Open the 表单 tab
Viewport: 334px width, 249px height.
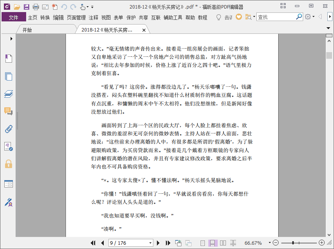[118, 18]
